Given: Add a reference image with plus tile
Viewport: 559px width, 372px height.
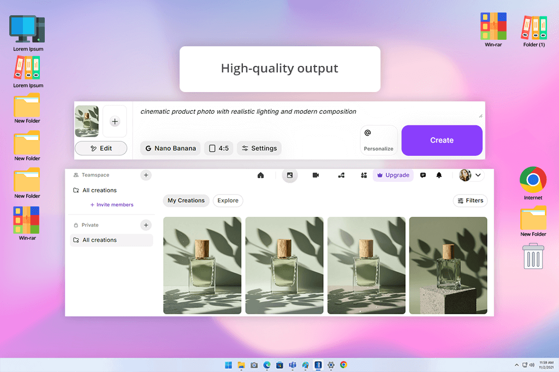Looking at the screenshot, I should [115, 121].
